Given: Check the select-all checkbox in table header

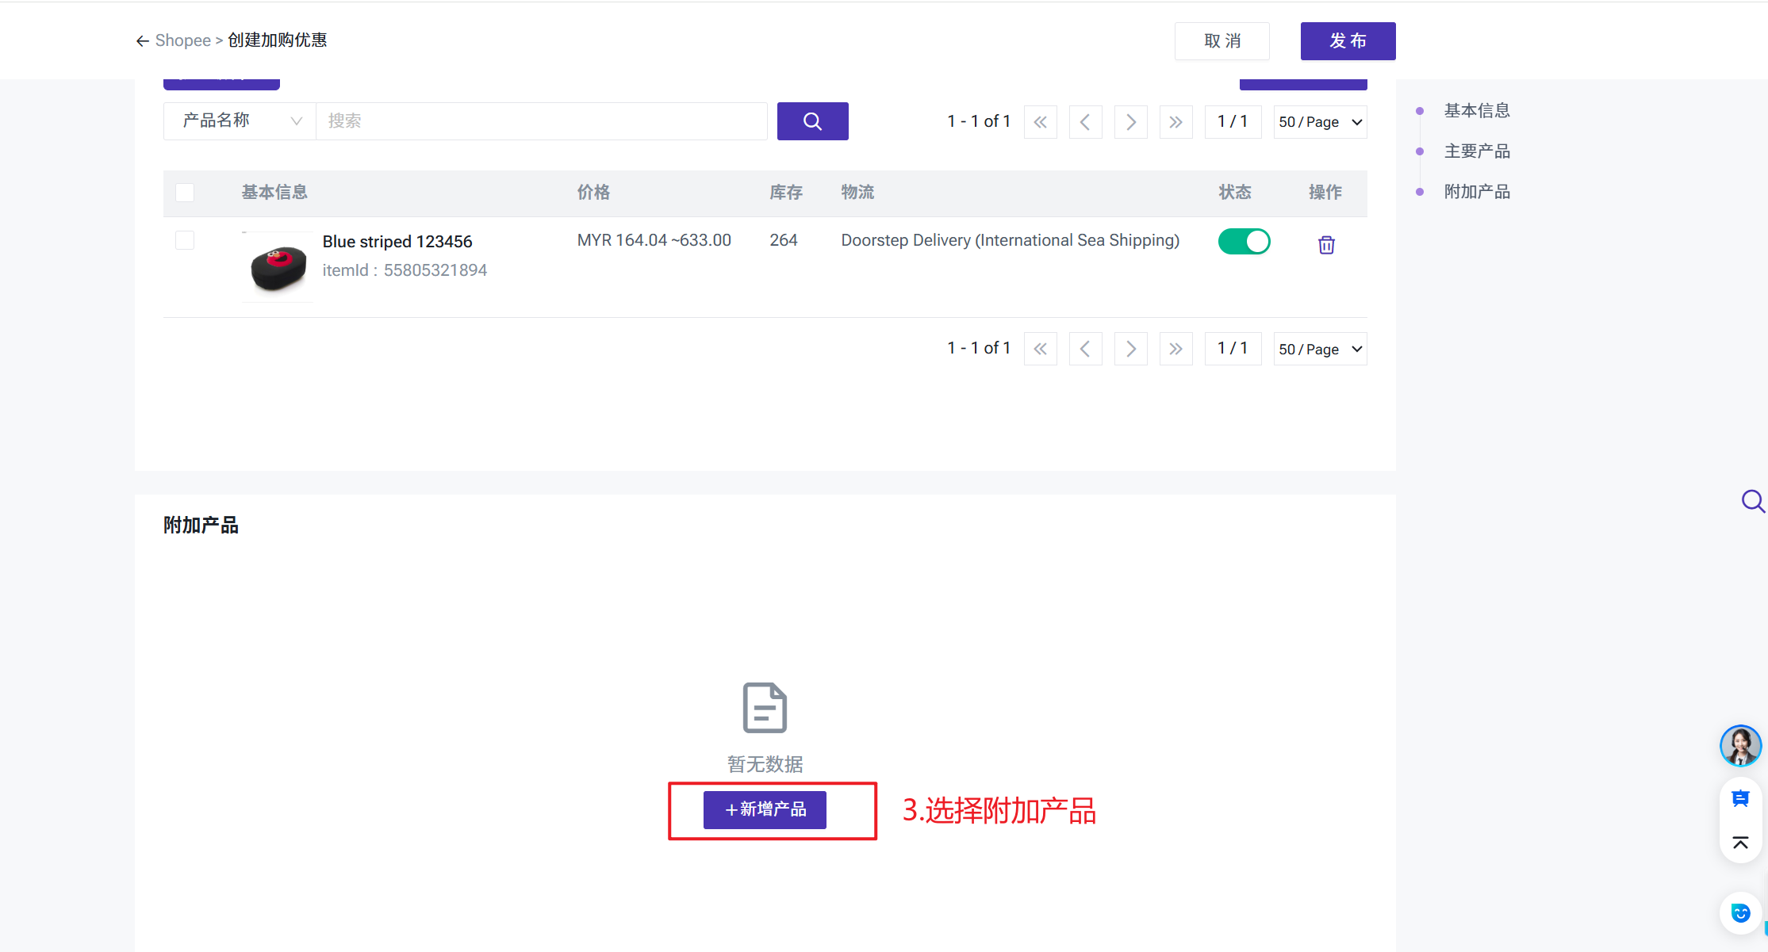Looking at the screenshot, I should pos(185,193).
